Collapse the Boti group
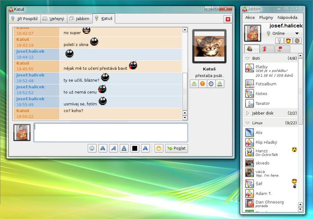 click(x=248, y=58)
